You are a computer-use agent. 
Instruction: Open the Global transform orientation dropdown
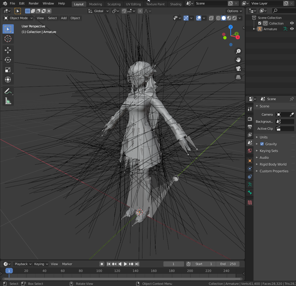(x=98, y=11)
